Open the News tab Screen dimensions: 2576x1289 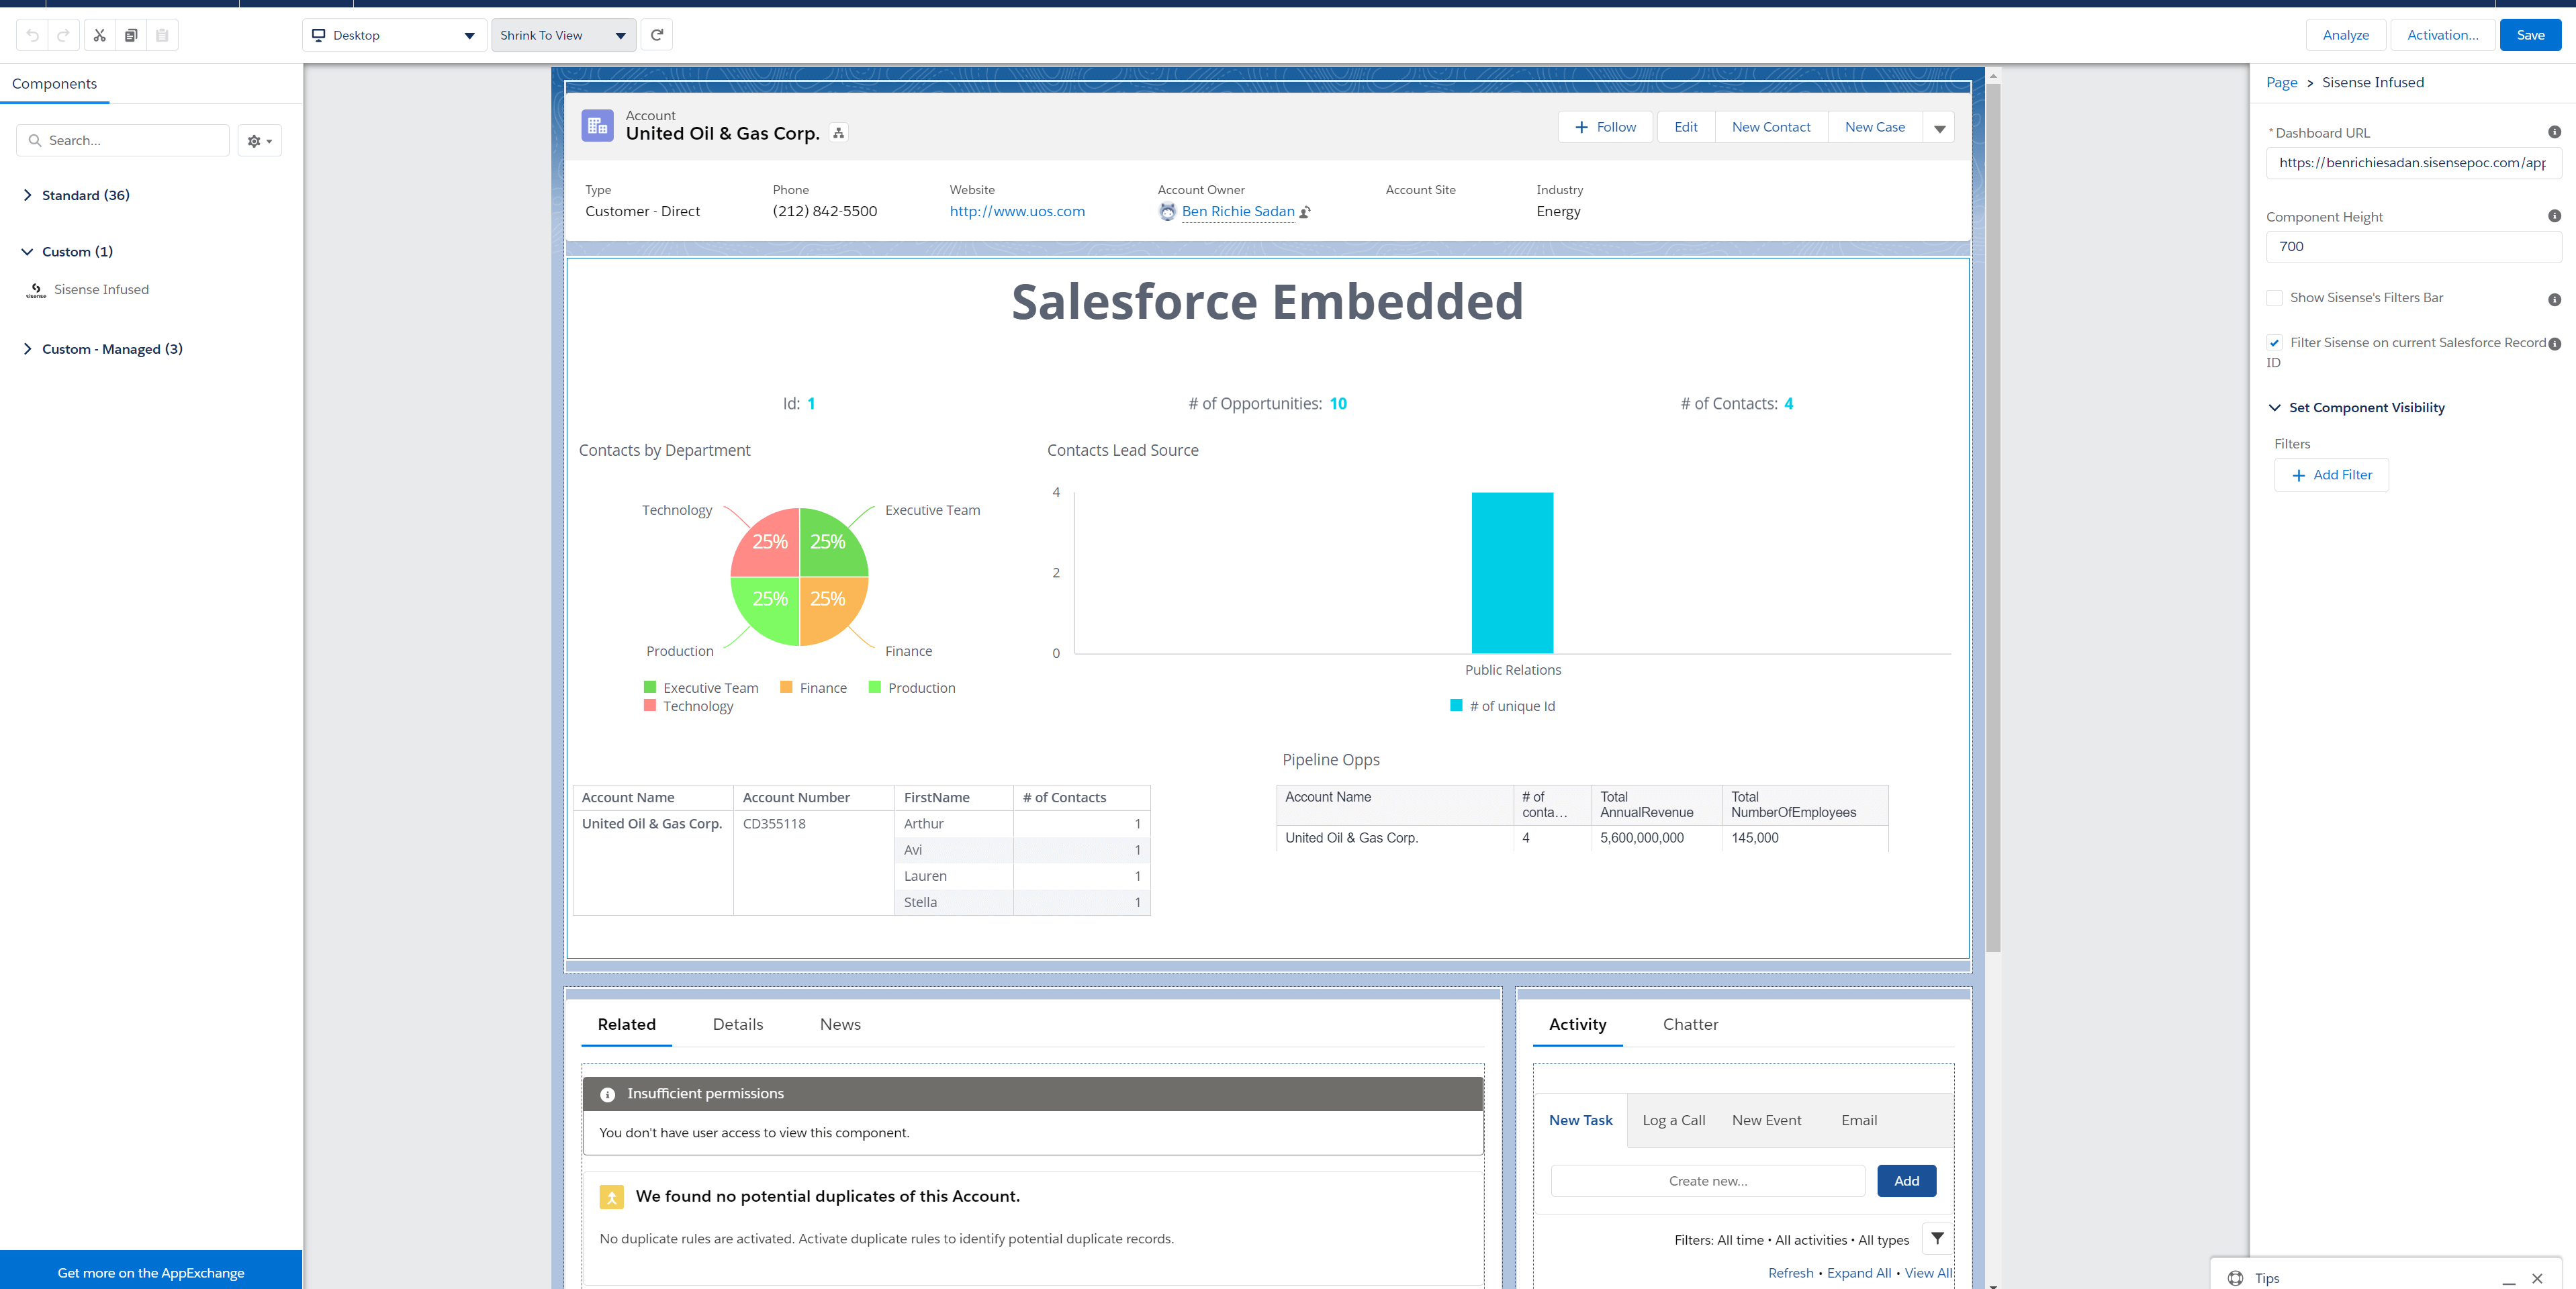click(840, 1024)
